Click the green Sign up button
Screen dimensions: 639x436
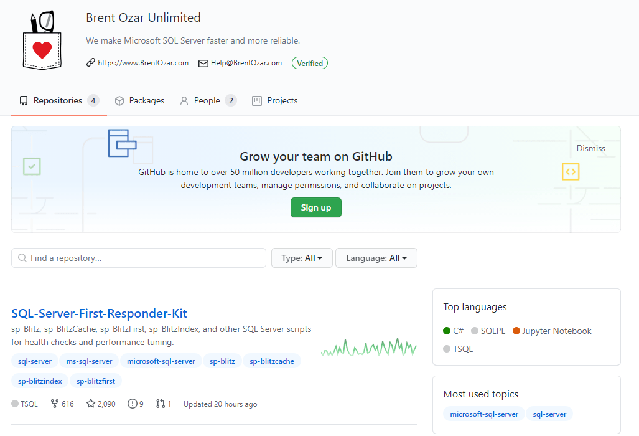tap(316, 207)
